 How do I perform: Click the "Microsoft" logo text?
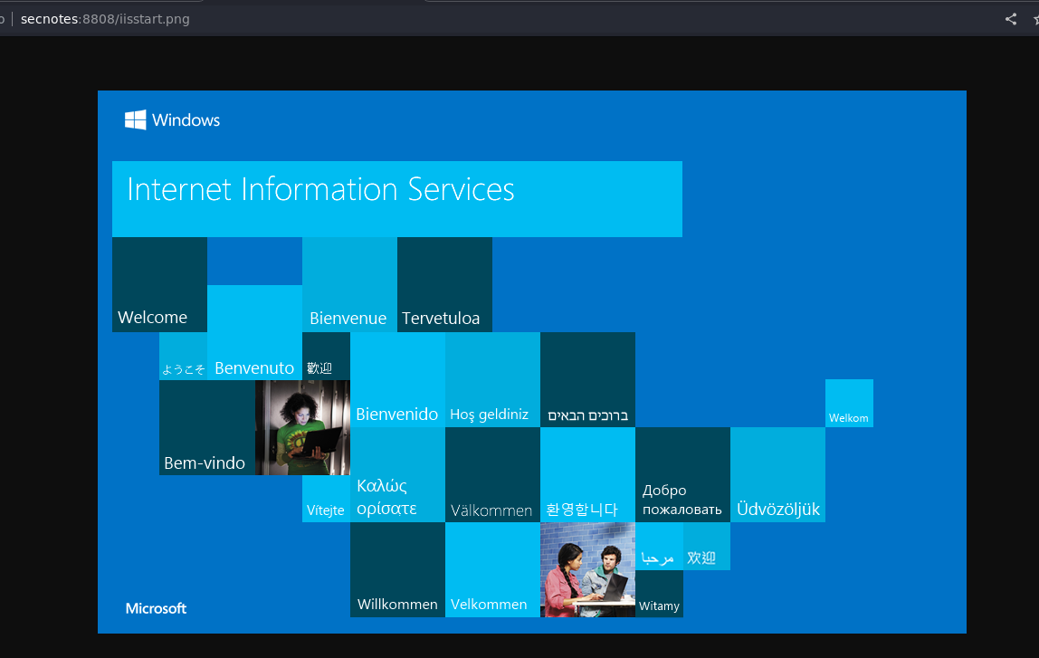[156, 608]
